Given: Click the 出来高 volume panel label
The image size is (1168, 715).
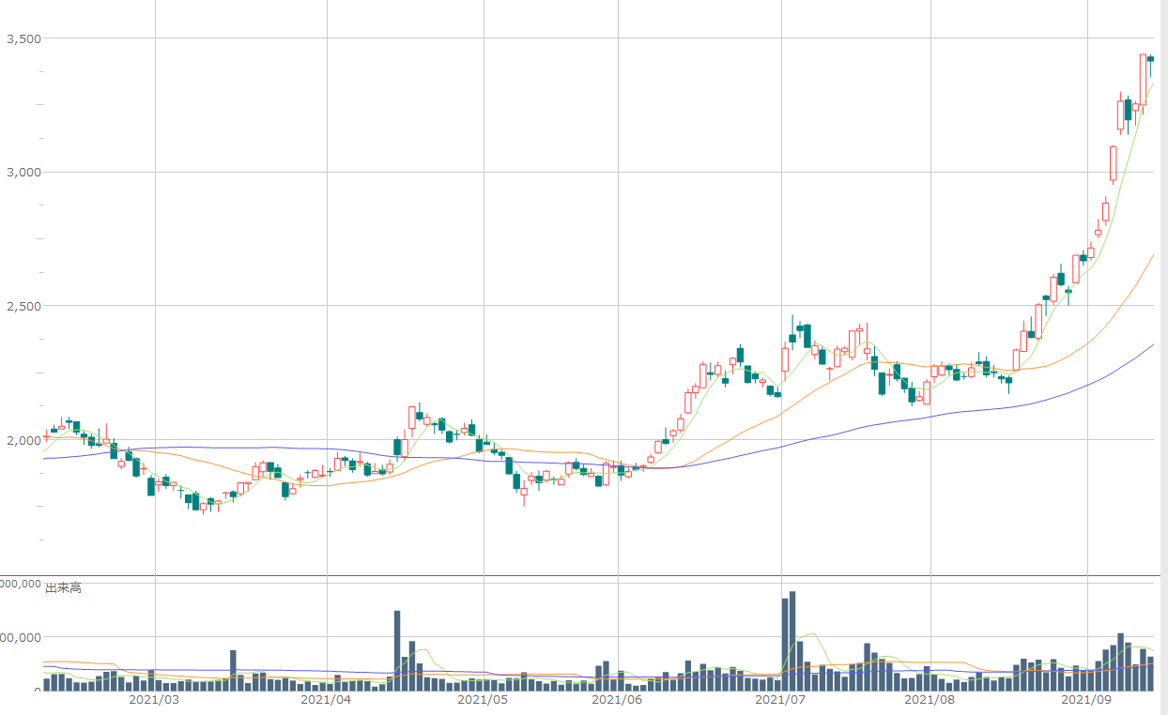Looking at the screenshot, I should [x=63, y=587].
